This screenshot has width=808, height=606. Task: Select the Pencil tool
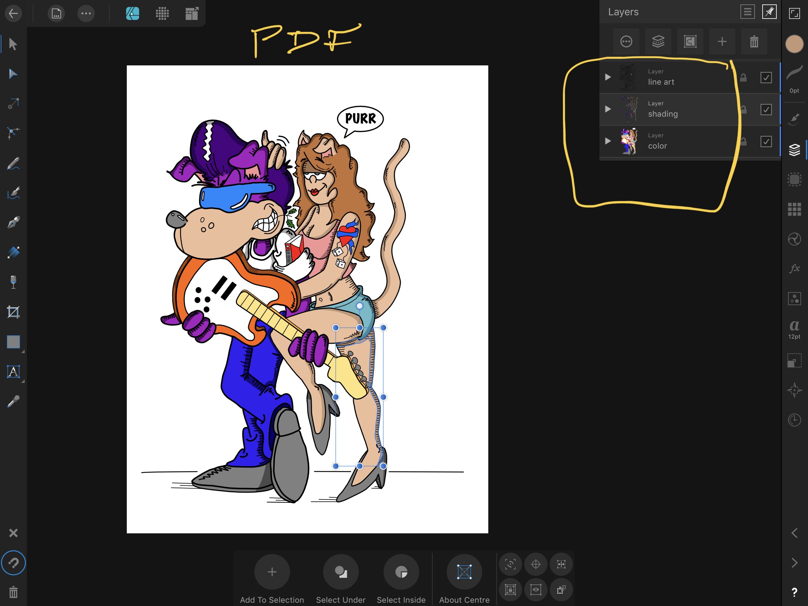[x=13, y=163]
